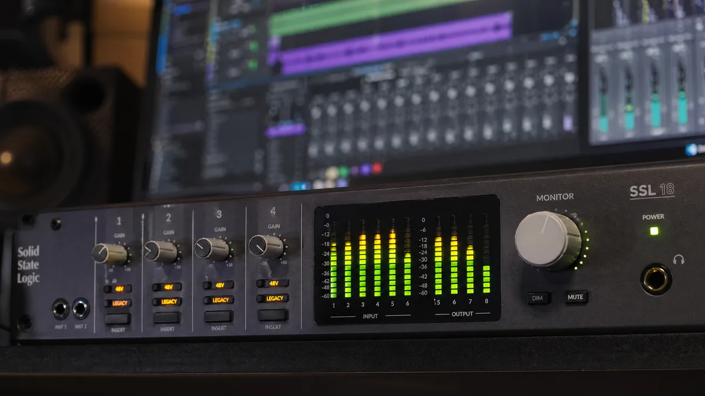This screenshot has width=705, height=396.
Task: Click the channel 3 GAIN knob
Action: click(211, 249)
